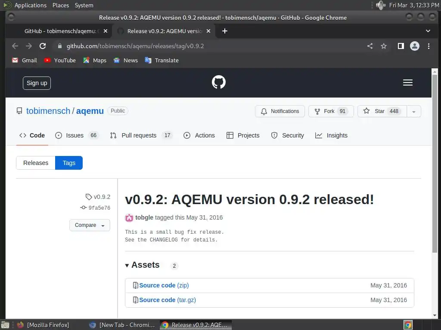This screenshot has width=441, height=330.
Task: Open the YouTube bookmark
Action: click(59, 60)
